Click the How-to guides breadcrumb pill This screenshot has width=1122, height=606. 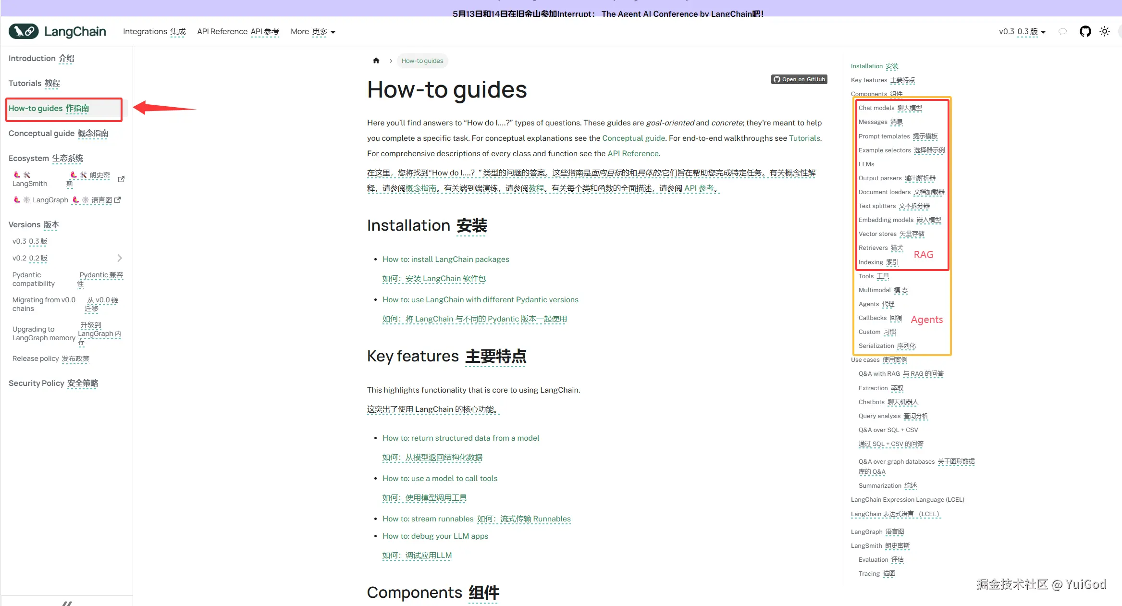[422, 61]
